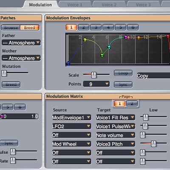Open the third row Off source dropdown
170x170 pixels.
[x=71, y=135]
